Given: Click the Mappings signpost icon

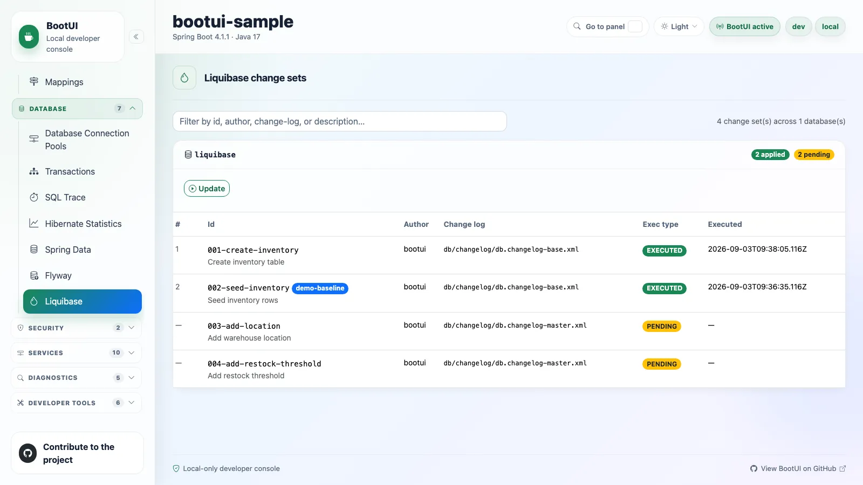Looking at the screenshot, I should click(x=34, y=81).
